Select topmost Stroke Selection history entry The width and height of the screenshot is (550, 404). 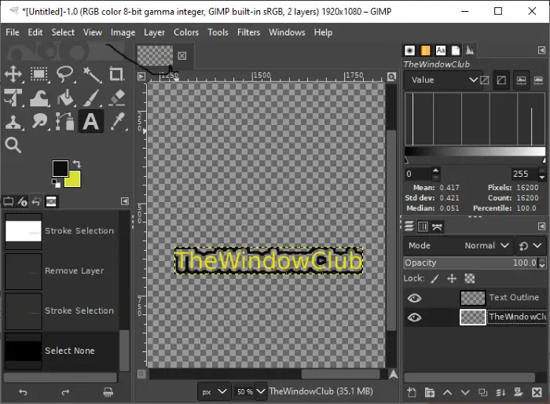click(61, 230)
